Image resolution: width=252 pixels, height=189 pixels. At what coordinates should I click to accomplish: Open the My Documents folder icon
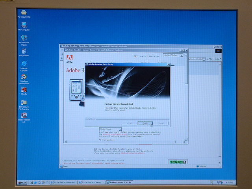(x=24, y=12)
